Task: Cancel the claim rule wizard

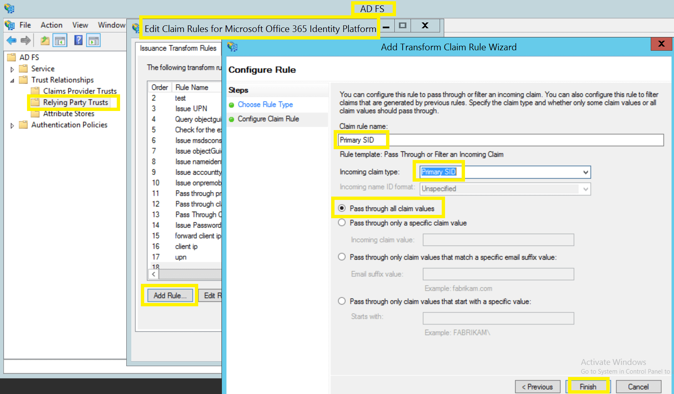Action: [638, 387]
